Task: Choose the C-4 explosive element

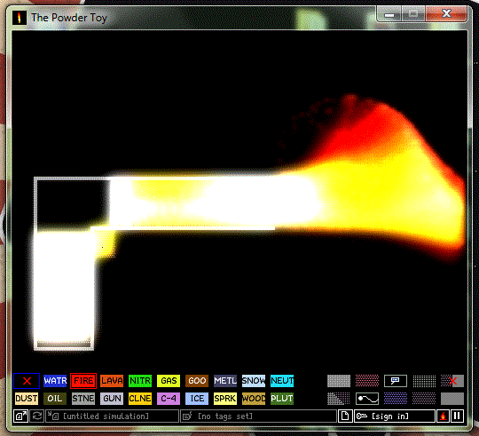Action: (169, 399)
